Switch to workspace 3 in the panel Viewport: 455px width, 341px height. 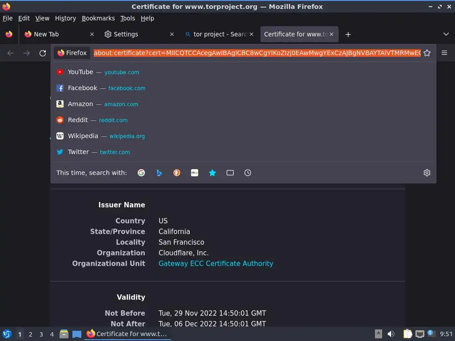click(x=41, y=334)
